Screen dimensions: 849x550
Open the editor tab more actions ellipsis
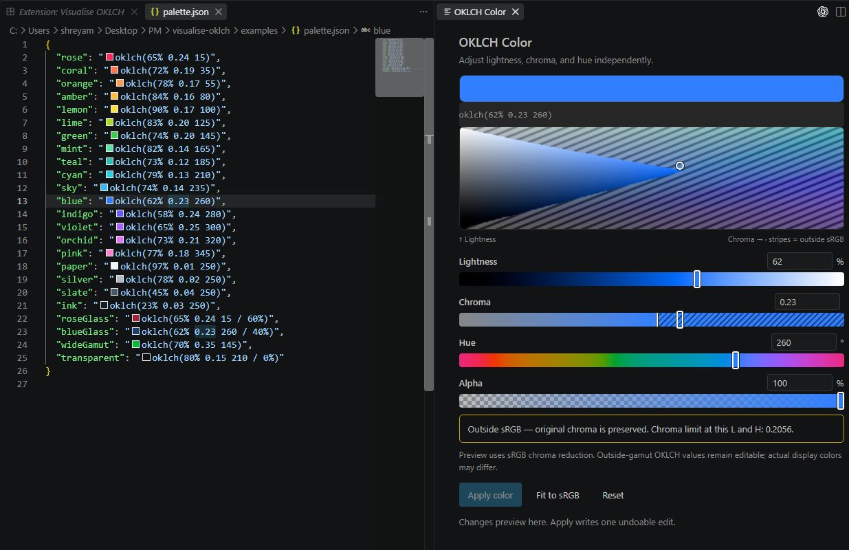tap(423, 12)
